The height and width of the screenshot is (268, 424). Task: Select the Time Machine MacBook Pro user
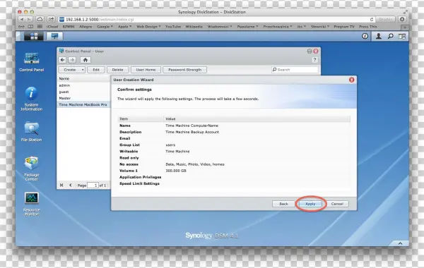[83, 104]
